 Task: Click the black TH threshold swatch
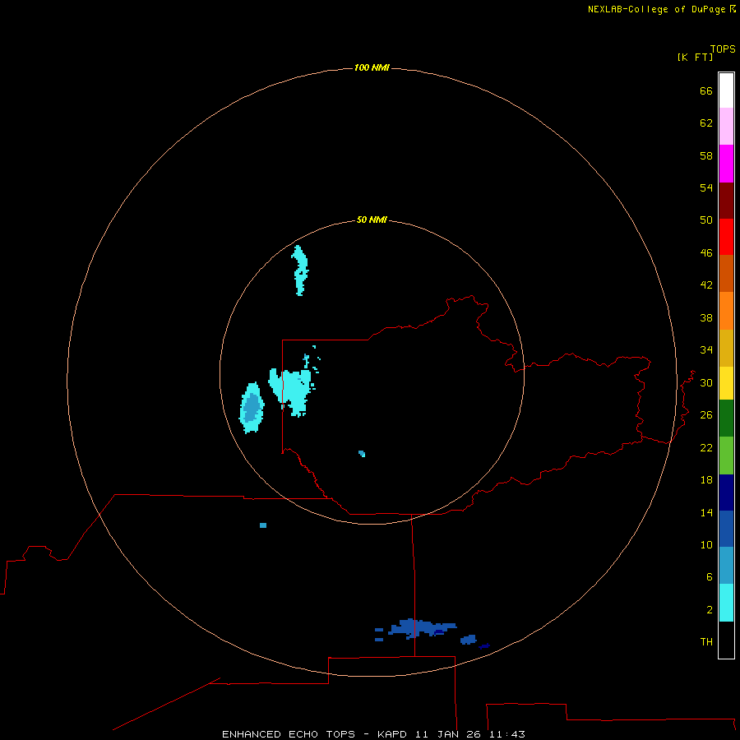tap(726, 640)
